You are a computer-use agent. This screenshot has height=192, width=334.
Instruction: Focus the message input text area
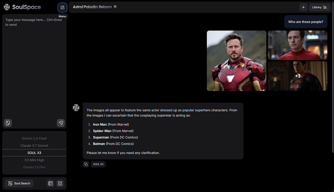(x=34, y=66)
